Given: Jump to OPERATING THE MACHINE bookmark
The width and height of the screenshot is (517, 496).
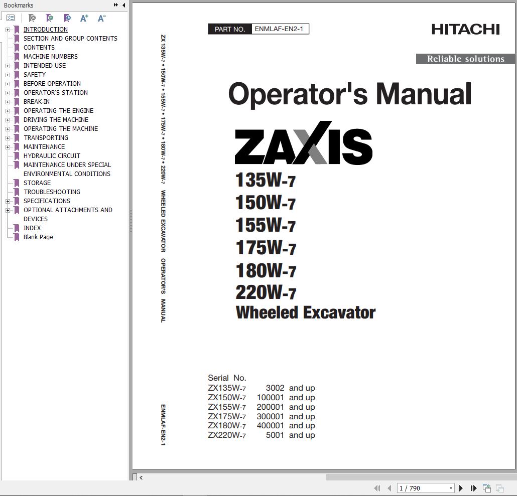Looking at the screenshot, I should [x=61, y=129].
